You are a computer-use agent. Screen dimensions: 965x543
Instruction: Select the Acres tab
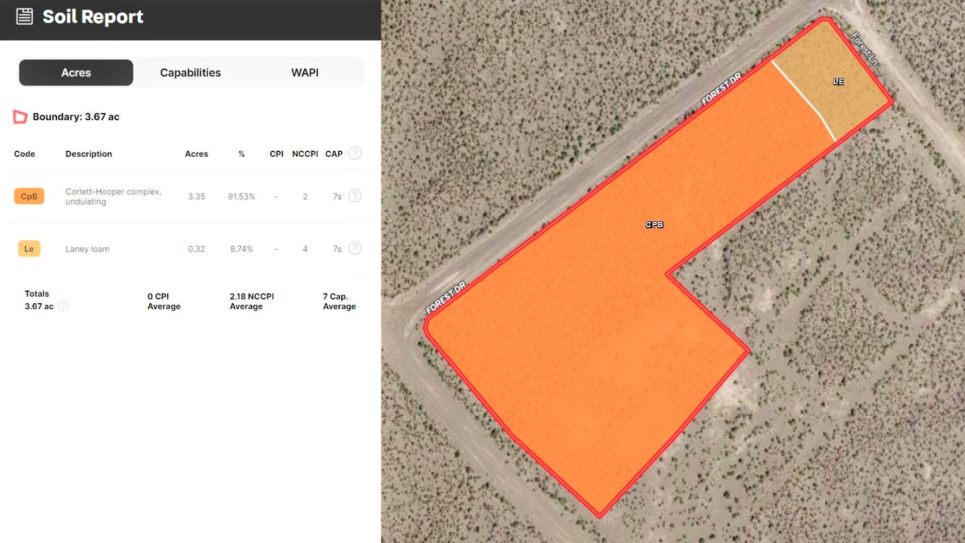(76, 72)
